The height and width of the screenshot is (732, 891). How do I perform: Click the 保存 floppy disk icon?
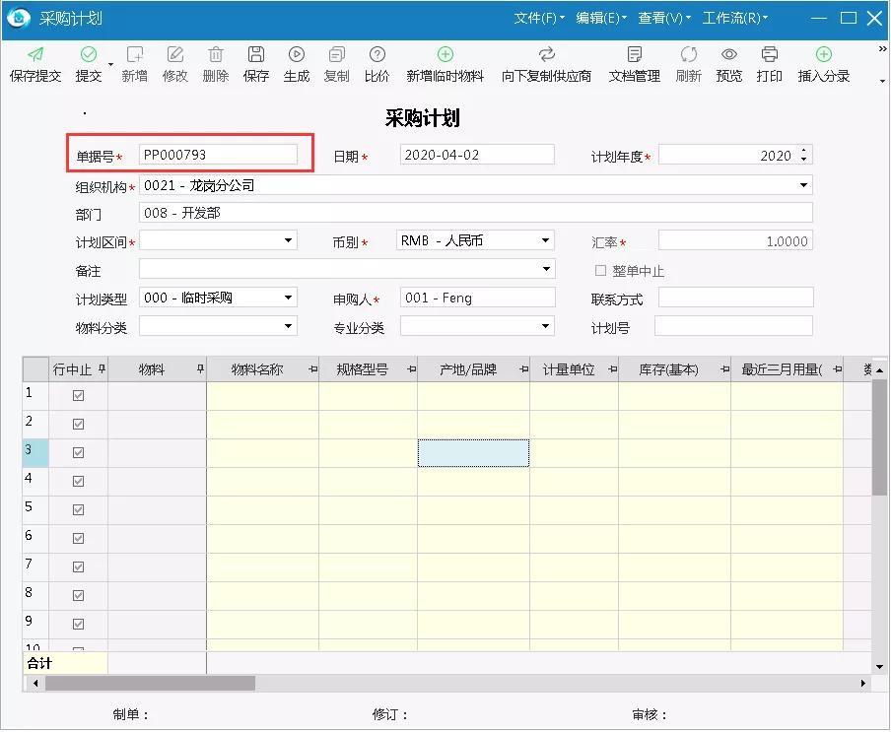pyautogui.click(x=256, y=54)
